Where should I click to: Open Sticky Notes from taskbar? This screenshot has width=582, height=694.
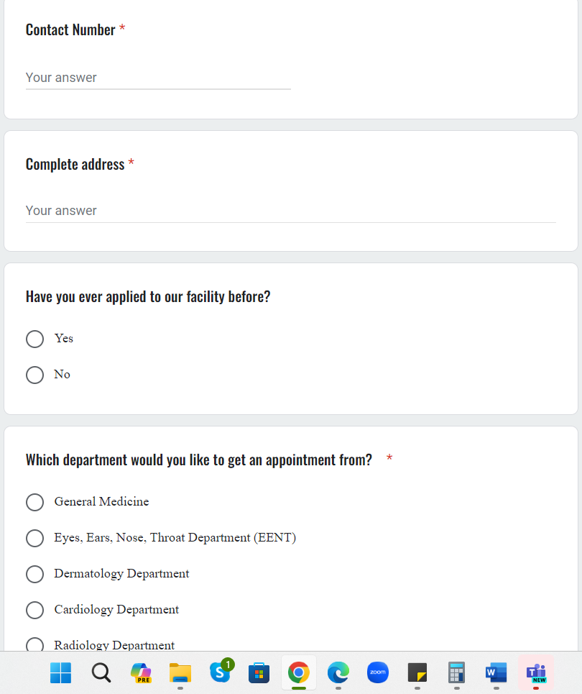(417, 673)
